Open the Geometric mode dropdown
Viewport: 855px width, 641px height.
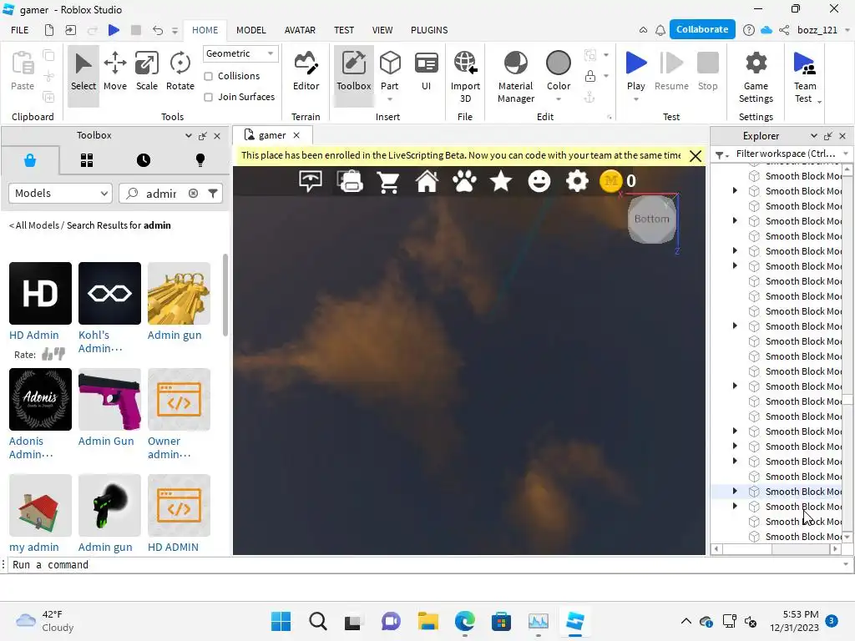point(240,53)
